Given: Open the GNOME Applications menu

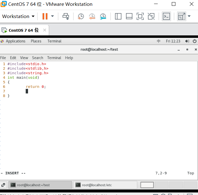Looking at the screenshot, I should pos(16,41).
